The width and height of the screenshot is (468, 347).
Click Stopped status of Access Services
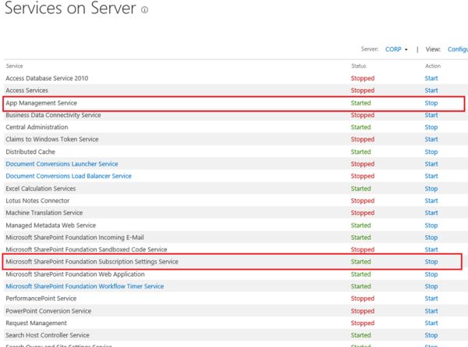(x=363, y=91)
